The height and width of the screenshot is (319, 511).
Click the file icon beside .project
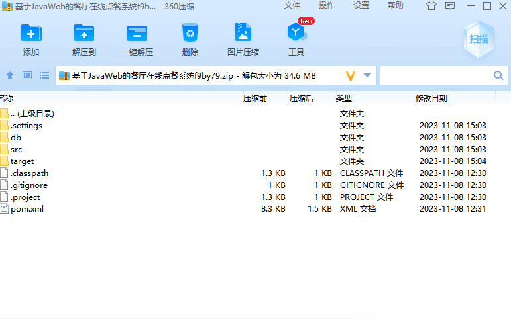pyautogui.click(x=4, y=197)
